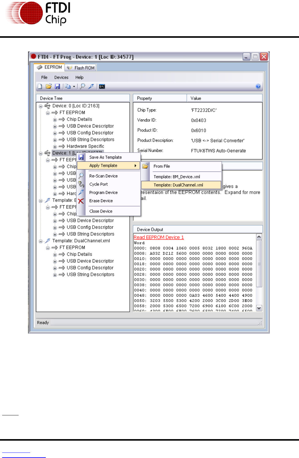This screenshot has width=299, height=458.
Task: Click the Value column header
Action: tap(225, 98)
